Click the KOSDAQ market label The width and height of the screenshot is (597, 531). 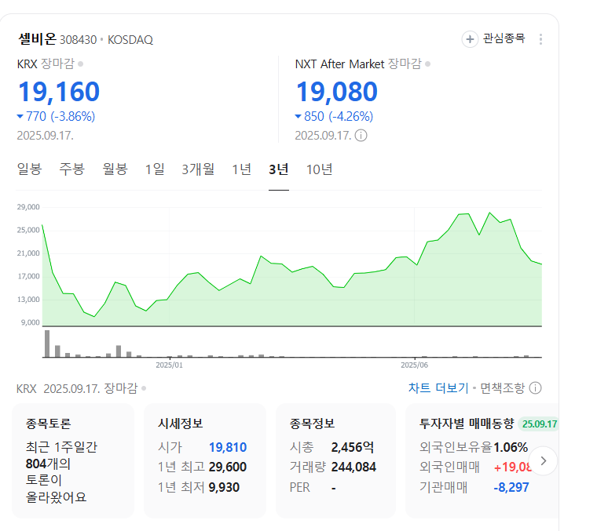tap(130, 40)
